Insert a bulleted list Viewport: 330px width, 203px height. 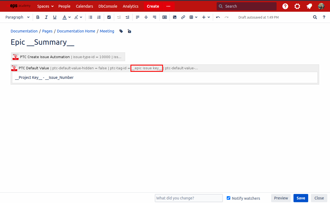(90, 17)
